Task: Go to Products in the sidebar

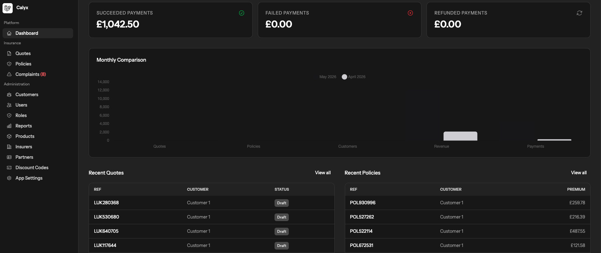Action: click(x=38, y=136)
